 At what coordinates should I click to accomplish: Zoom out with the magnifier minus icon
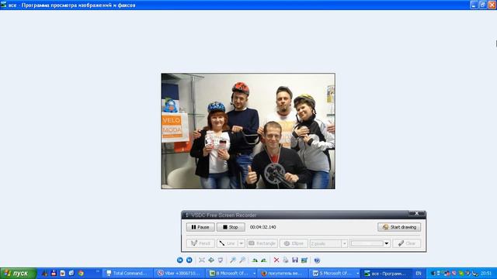coord(242,260)
